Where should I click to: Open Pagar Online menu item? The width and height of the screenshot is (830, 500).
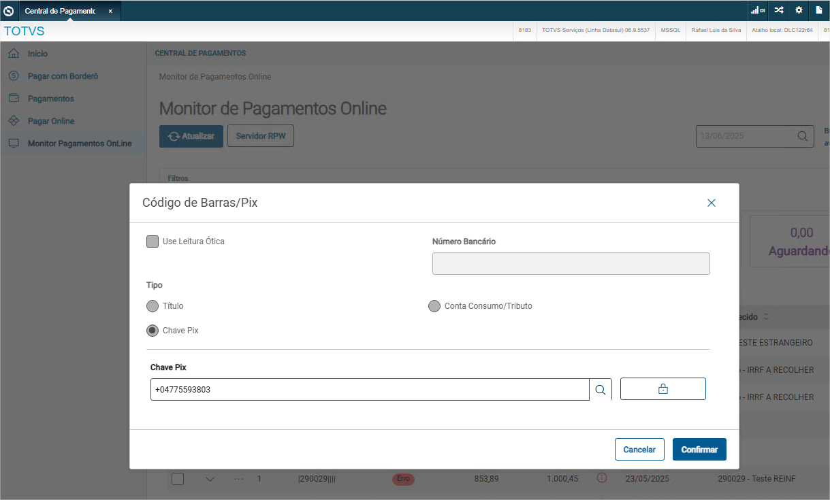51,121
